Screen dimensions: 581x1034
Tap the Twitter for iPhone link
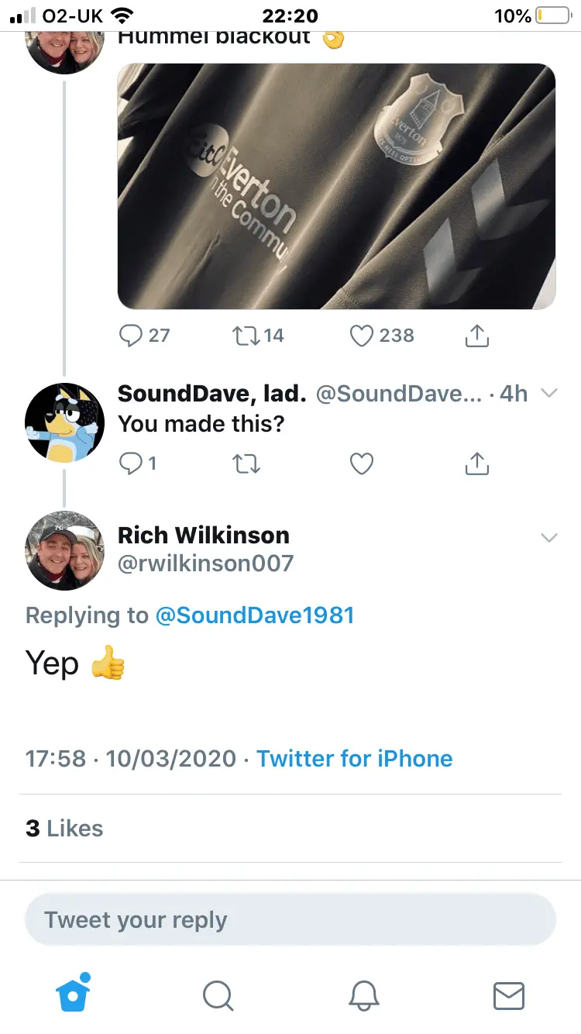(354, 758)
